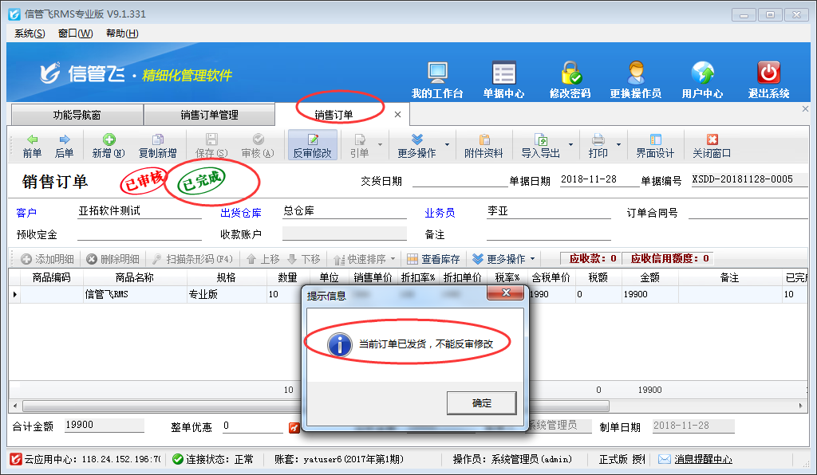Open 系统(S) menu
This screenshot has height=475, width=817.
30,33
